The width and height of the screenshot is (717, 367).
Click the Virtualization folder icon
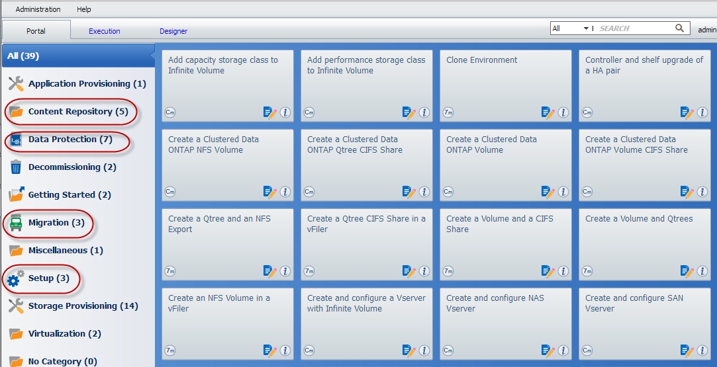click(16, 334)
